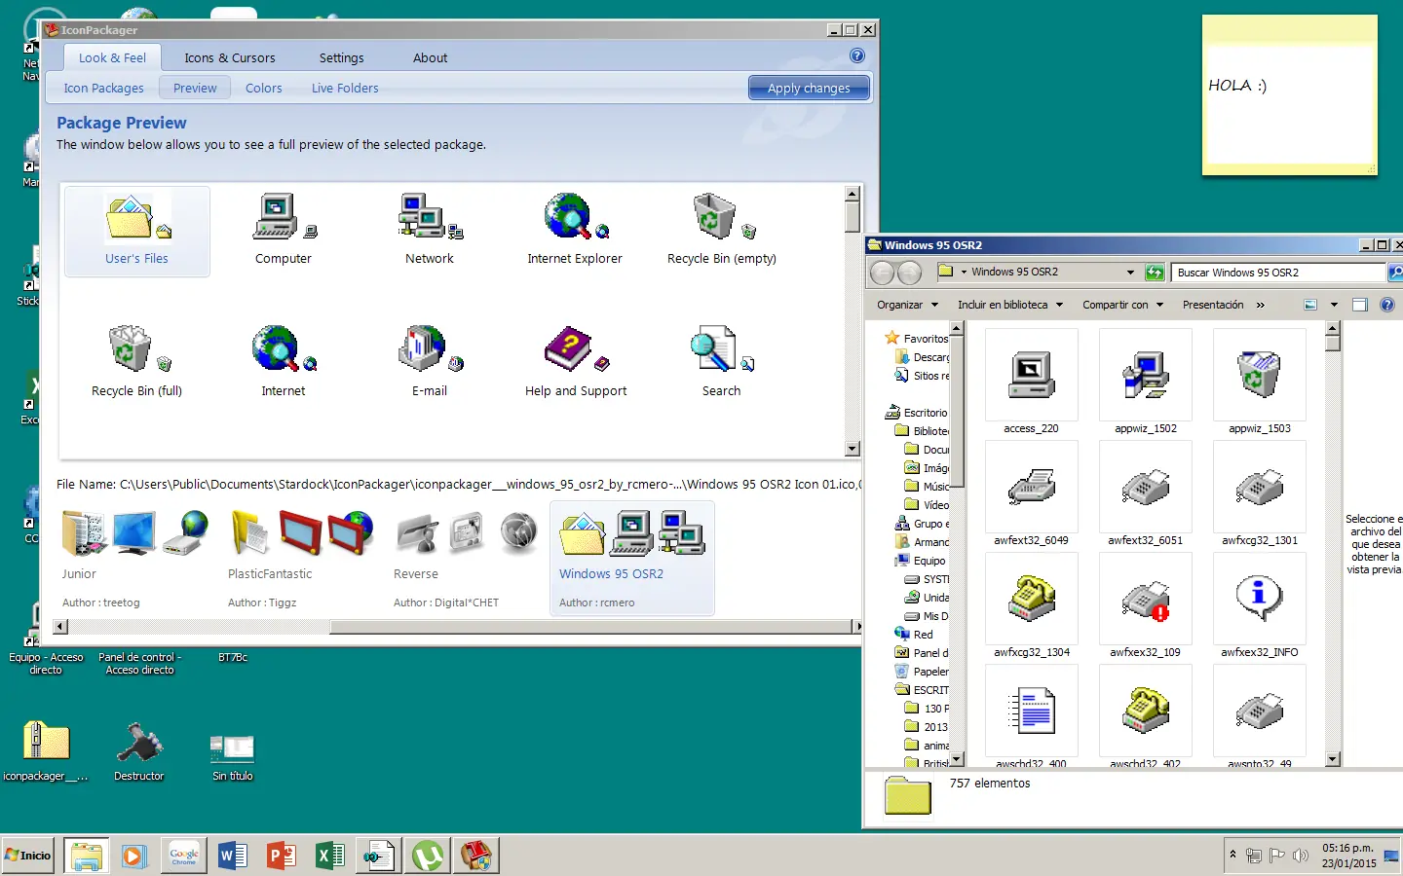
Task: Select the Recycle Bin (full) preview icon
Action: (x=137, y=362)
